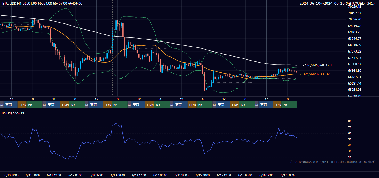Click the 6/12 12:00 time axis label
The height and width of the screenshot is (178, 379).
[x=96, y=175]
